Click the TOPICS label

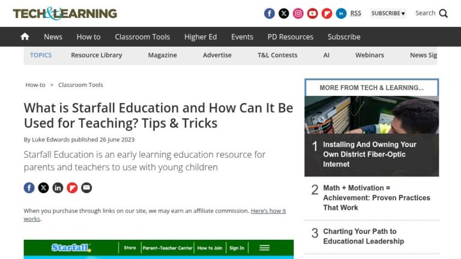click(41, 55)
